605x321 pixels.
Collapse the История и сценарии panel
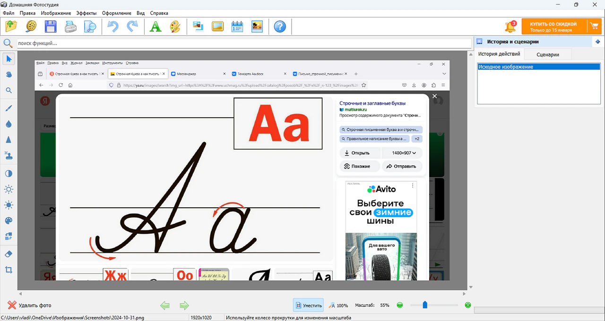pos(597,42)
